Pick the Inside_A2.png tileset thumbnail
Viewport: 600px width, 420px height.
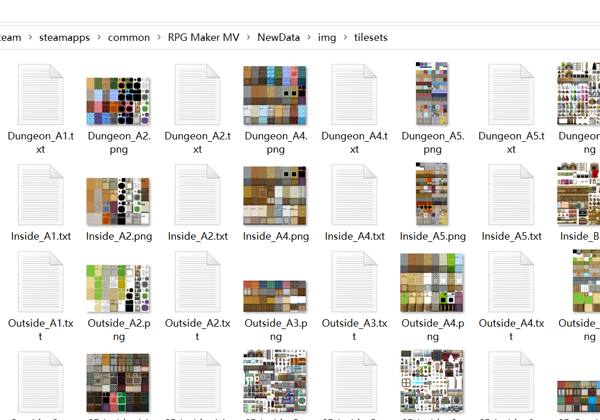pyautogui.click(x=118, y=202)
